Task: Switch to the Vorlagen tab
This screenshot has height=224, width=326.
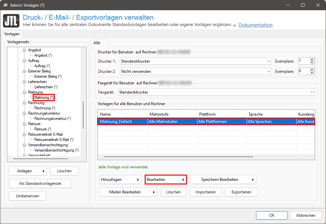Action: coord(12,34)
